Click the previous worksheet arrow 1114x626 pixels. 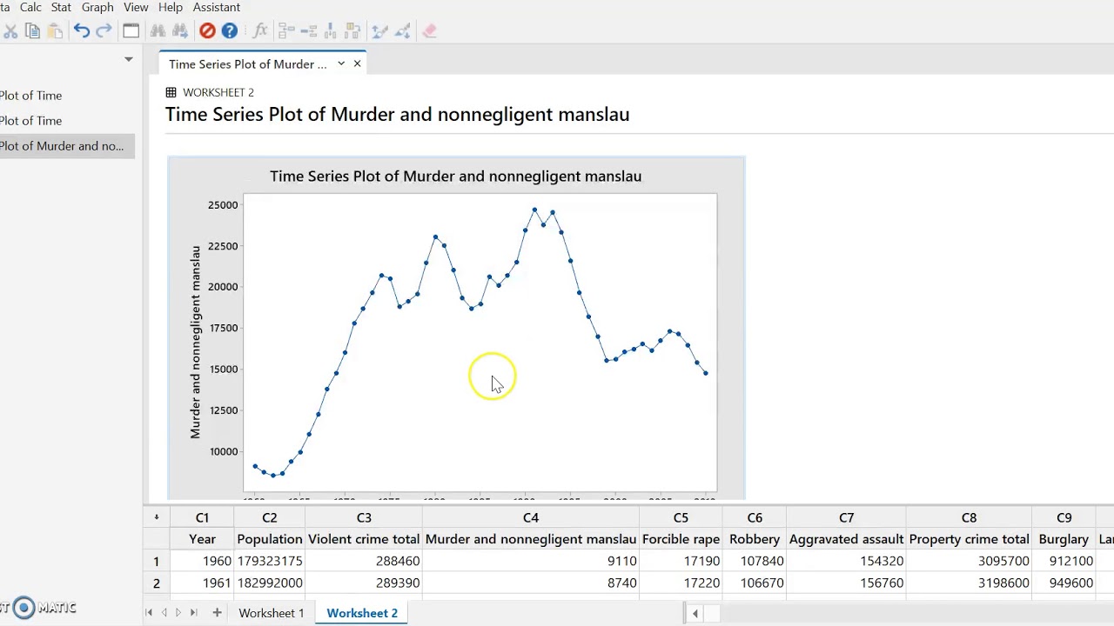click(164, 613)
